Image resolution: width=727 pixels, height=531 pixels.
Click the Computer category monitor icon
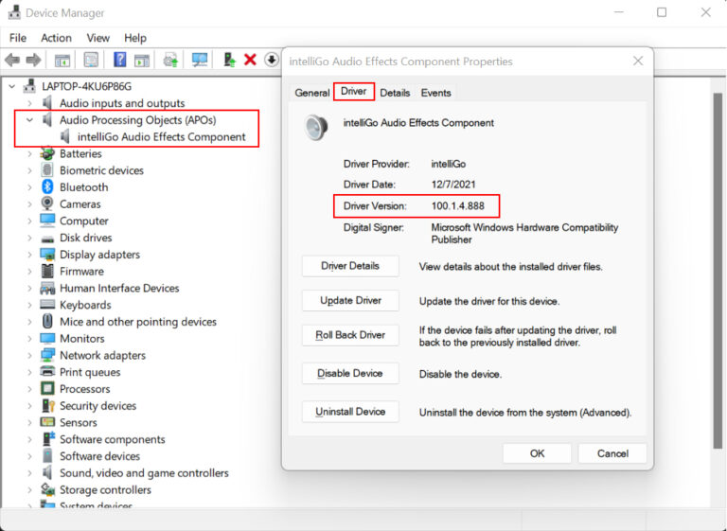(x=47, y=221)
